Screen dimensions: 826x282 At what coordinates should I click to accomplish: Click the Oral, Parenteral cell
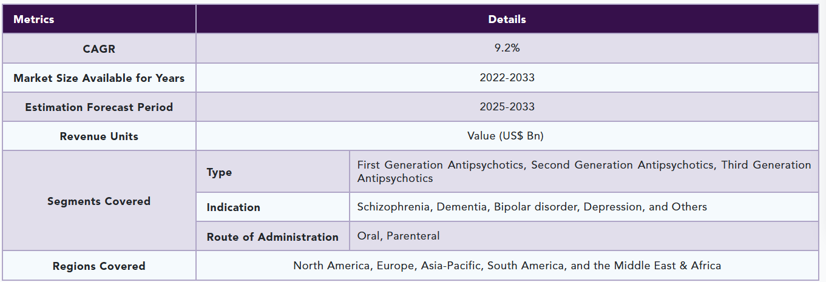point(398,236)
